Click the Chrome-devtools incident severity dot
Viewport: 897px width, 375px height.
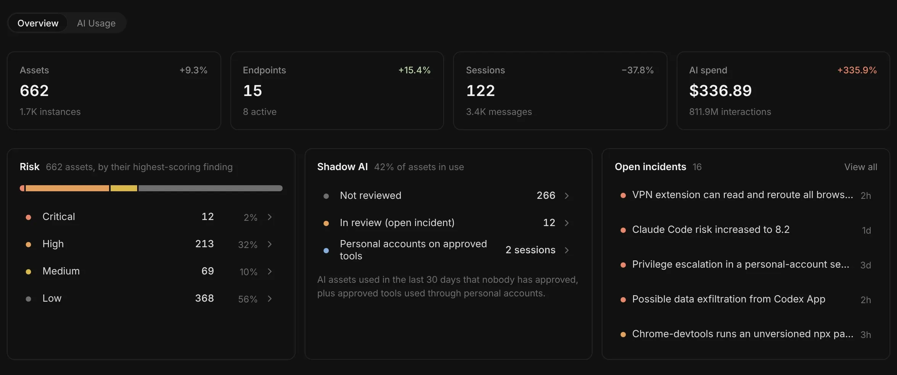pyautogui.click(x=623, y=334)
